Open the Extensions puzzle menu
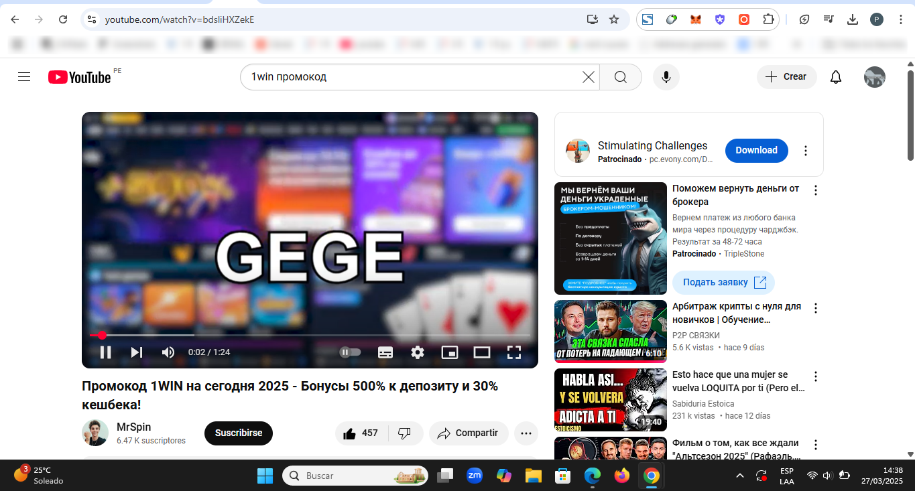 (x=768, y=19)
